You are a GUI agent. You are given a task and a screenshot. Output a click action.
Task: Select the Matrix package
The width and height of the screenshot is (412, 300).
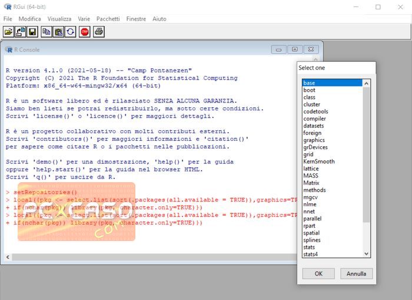pyautogui.click(x=332, y=183)
